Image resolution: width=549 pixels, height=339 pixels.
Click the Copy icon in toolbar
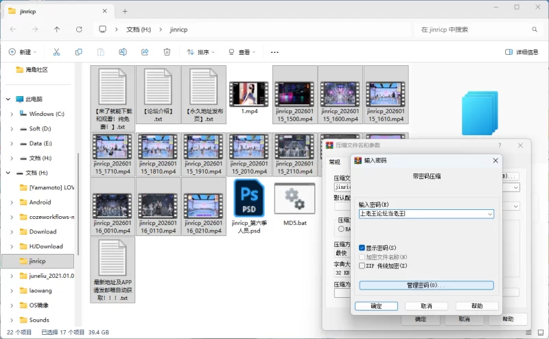tap(79, 52)
